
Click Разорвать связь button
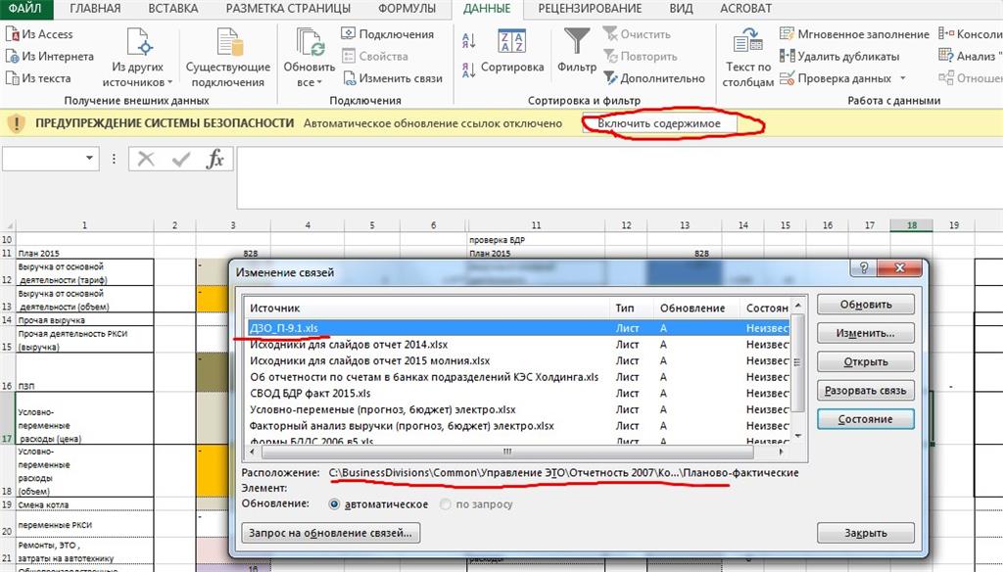pos(866,390)
